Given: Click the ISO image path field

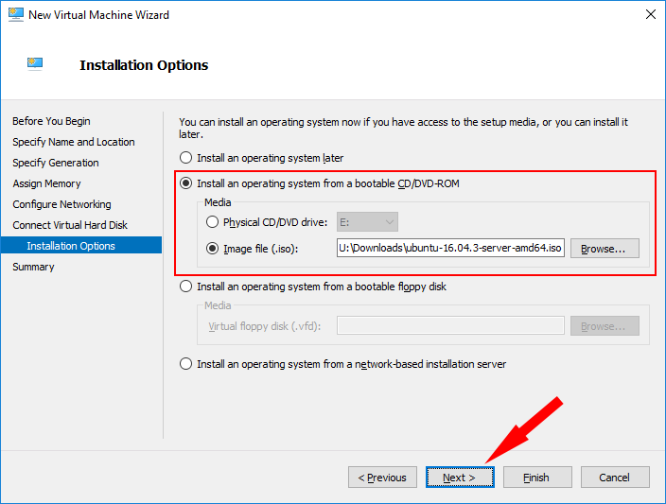Looking at the screenshot, I should pyautogui.click(x=450, y=248).
